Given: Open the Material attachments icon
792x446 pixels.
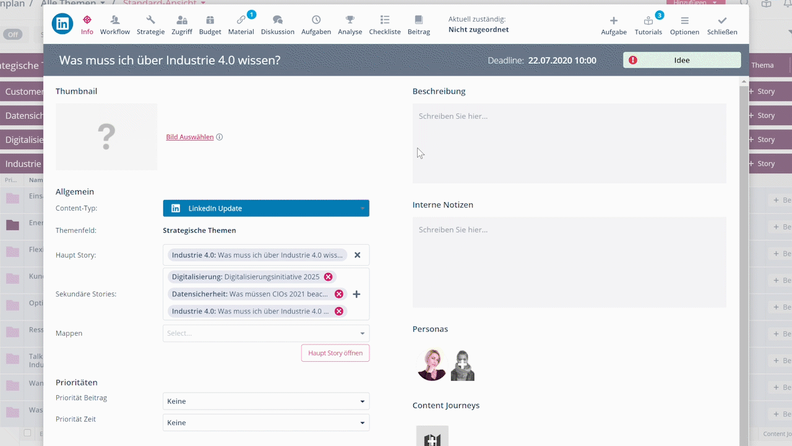Looking at the screenshot, I should 241,20.
